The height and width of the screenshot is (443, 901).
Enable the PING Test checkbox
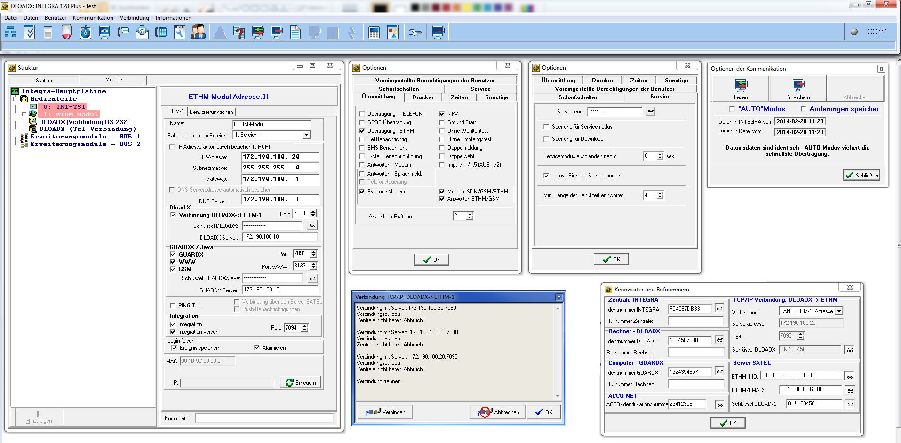click(x=173, y=306)
